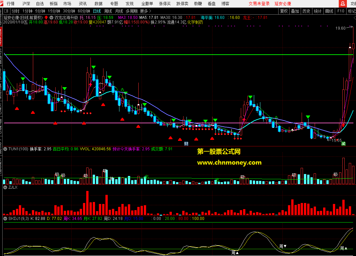Viewport: 356px width, 256px height.
Task: Click the 周K: 34.65 value in SKDJ header
Action: pos(73,219)
